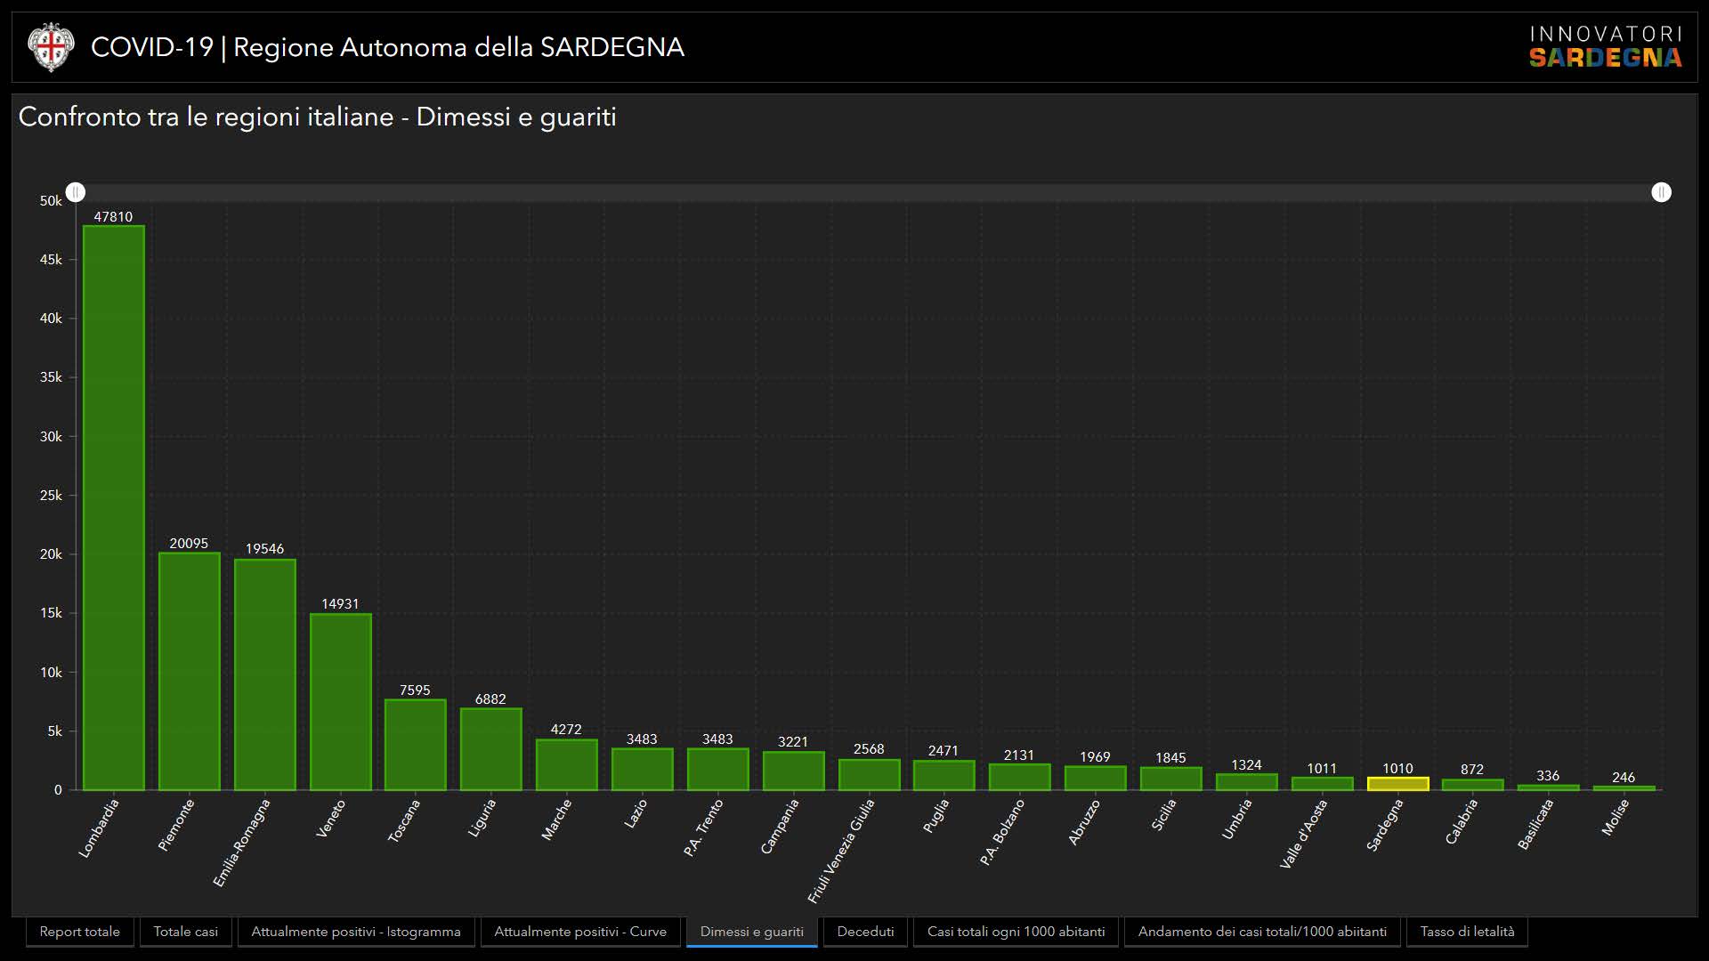Switch to the Deceduti tab
Screen dimensions: 1709x961
pos(865,932)
